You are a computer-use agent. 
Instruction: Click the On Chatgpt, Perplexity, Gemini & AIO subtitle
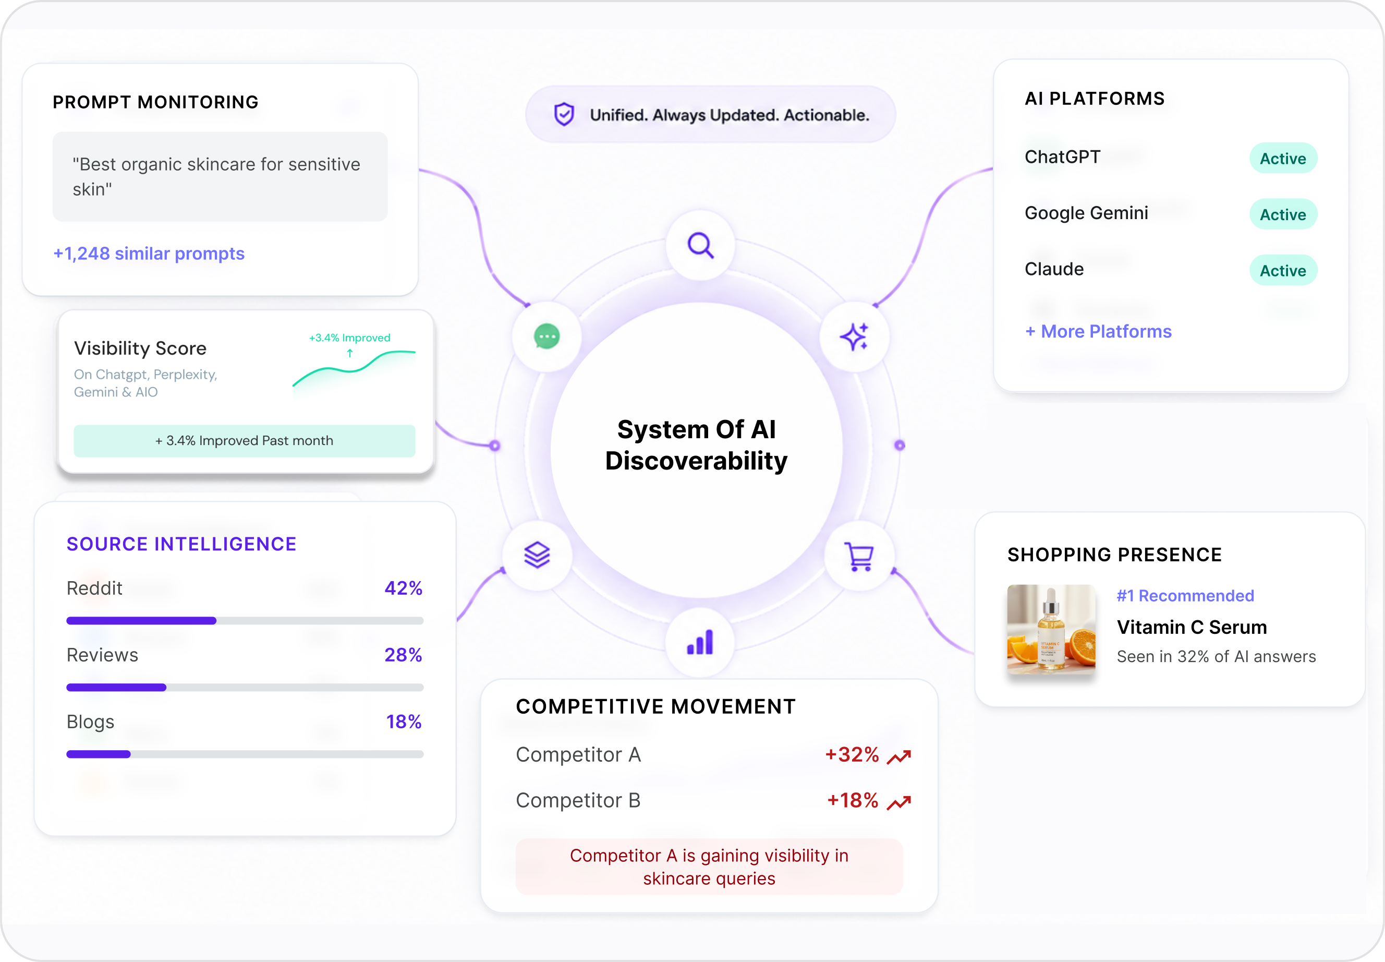pyautogui.click(x=145, y=383)
